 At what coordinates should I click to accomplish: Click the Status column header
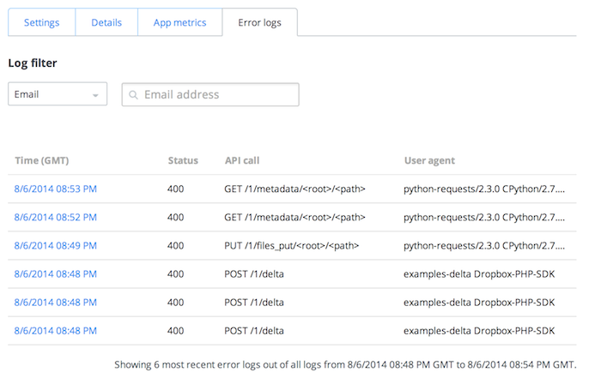pos(183,160)
